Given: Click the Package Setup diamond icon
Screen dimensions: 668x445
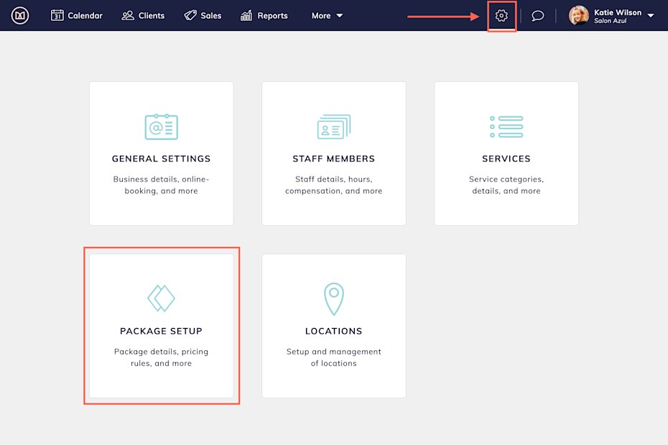Looking at the screenshot, I should click(161, 298).
